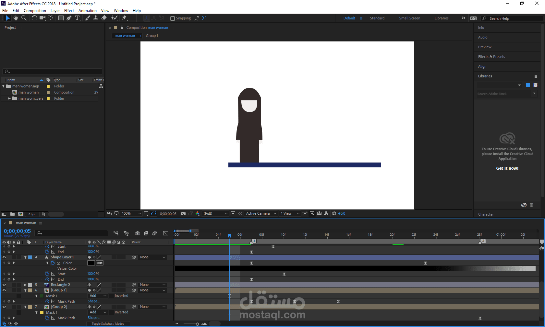Hide the Group 1 layer eye
Image resolution: width=545 pixels, height=327 pixels.
point(4,290)
